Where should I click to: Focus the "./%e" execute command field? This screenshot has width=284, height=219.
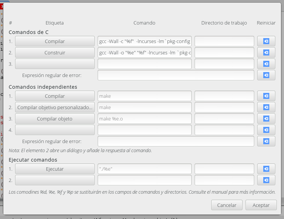(x=144, y=169)
